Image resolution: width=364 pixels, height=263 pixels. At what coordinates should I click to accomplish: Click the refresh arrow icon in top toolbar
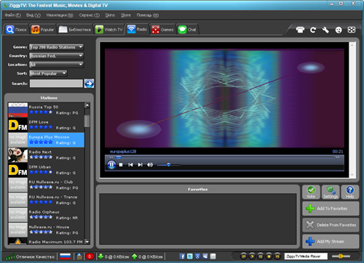point(313,30)
